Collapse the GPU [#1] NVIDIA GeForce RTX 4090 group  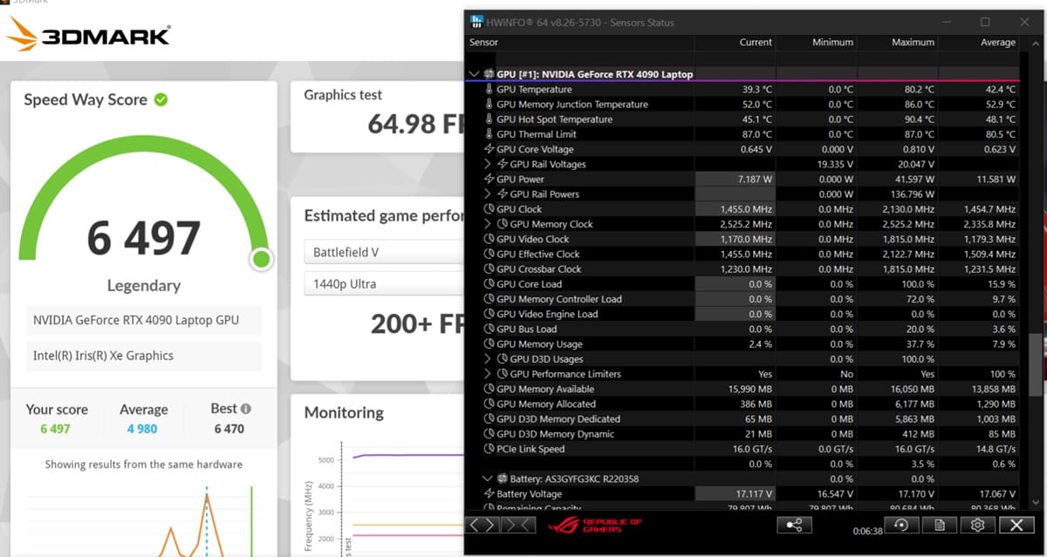pyautogui.click(x=475, y=74)
